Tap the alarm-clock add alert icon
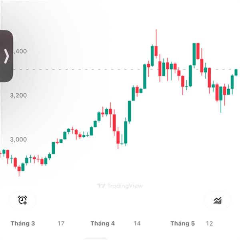Image resolution: width=240 pixels, height=240 pixels. (22, 200)
